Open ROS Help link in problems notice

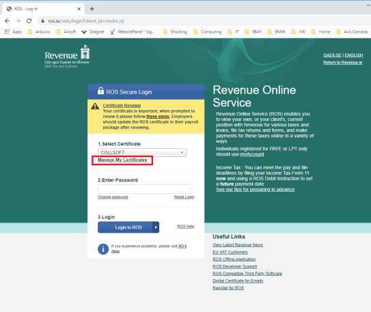[x=182, y=246]
